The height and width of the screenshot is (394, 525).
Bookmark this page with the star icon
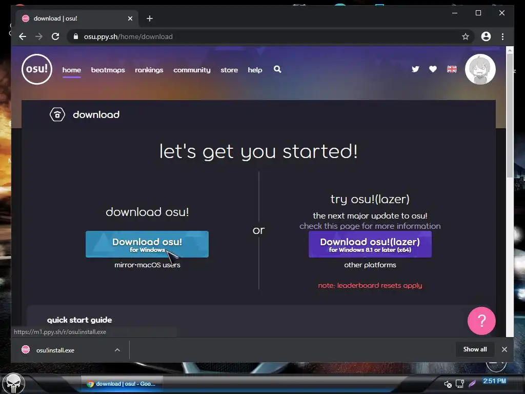pos(466,36)
